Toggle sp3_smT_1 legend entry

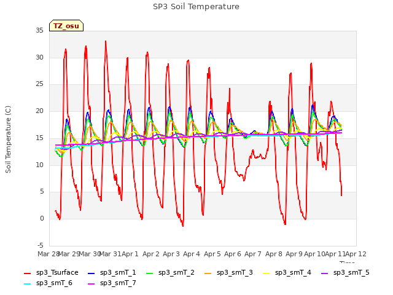(112, 272)
